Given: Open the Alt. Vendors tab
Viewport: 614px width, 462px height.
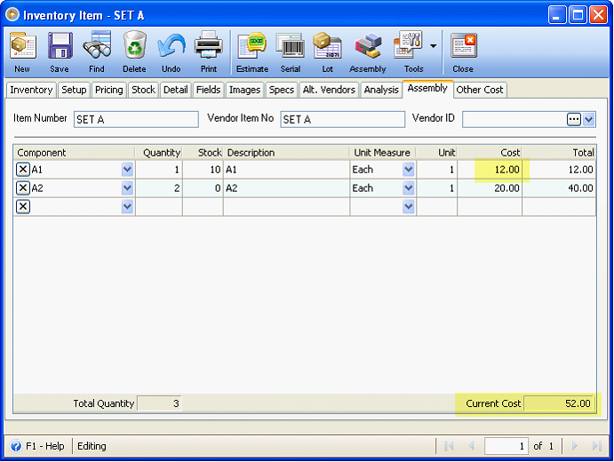Looking at the screenshot, I should coord(329,90).
